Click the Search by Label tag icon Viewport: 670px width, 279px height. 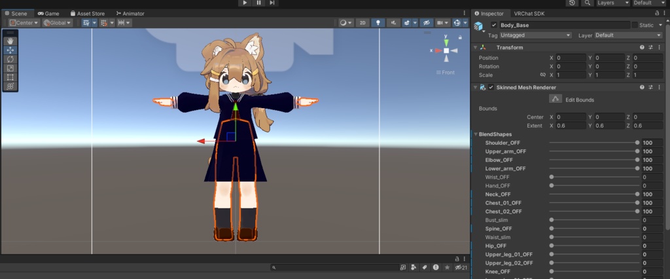pyautogui.click(x=425, y=267)
